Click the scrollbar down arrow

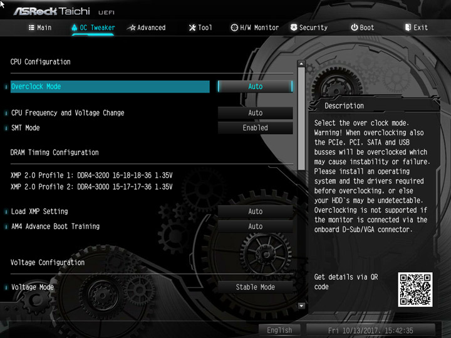pos(301,306)
